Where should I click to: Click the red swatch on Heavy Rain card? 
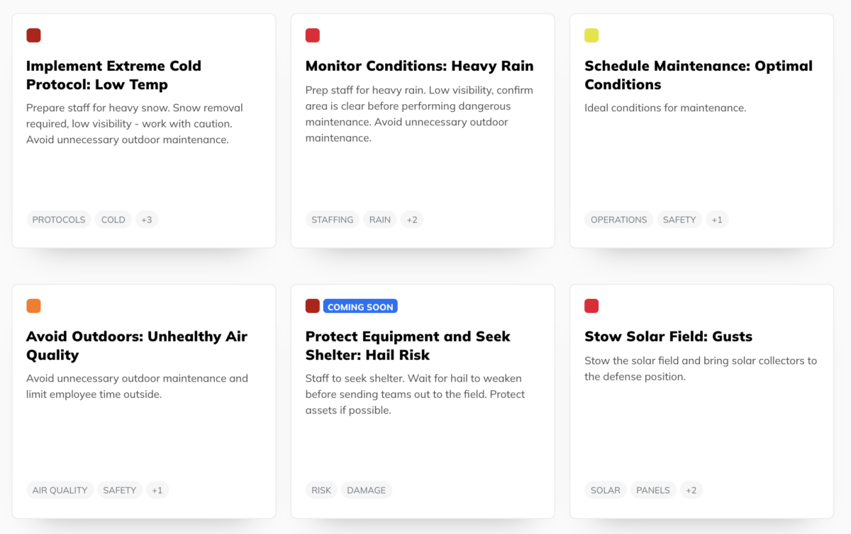pyautogui.click(x=313, y=35)
